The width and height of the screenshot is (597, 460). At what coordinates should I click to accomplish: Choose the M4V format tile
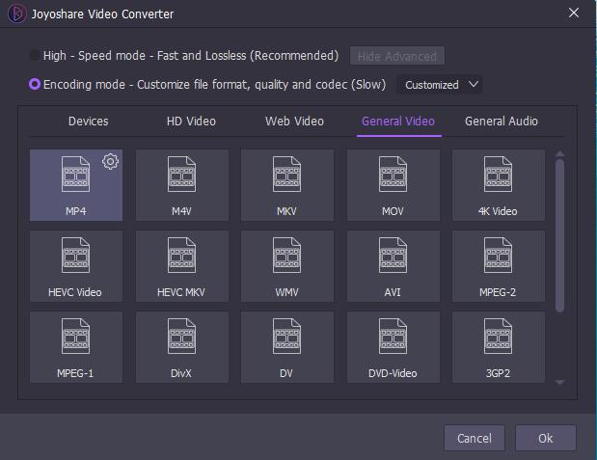(182, 185)
